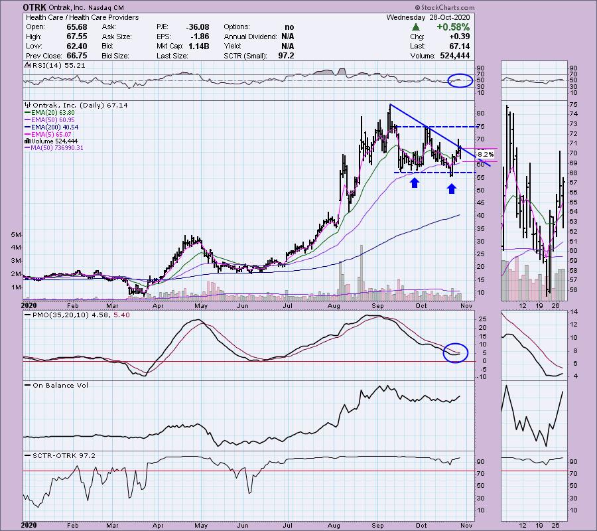Click the green up-triangle change indicator

(x=416, y=27)
